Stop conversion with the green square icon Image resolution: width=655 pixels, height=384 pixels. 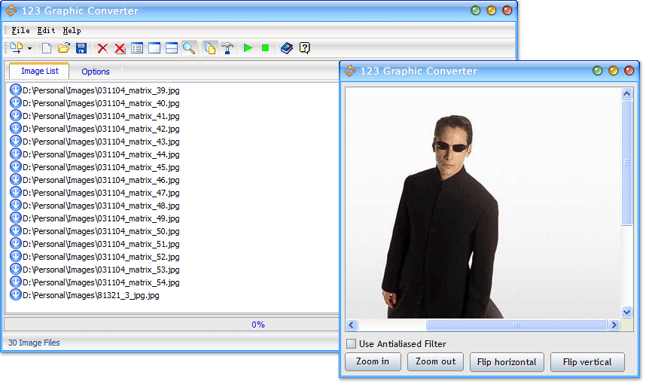(x=265, y=48)
